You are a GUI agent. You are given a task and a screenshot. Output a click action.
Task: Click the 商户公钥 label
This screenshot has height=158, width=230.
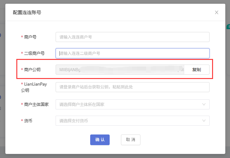pos(32,70)
